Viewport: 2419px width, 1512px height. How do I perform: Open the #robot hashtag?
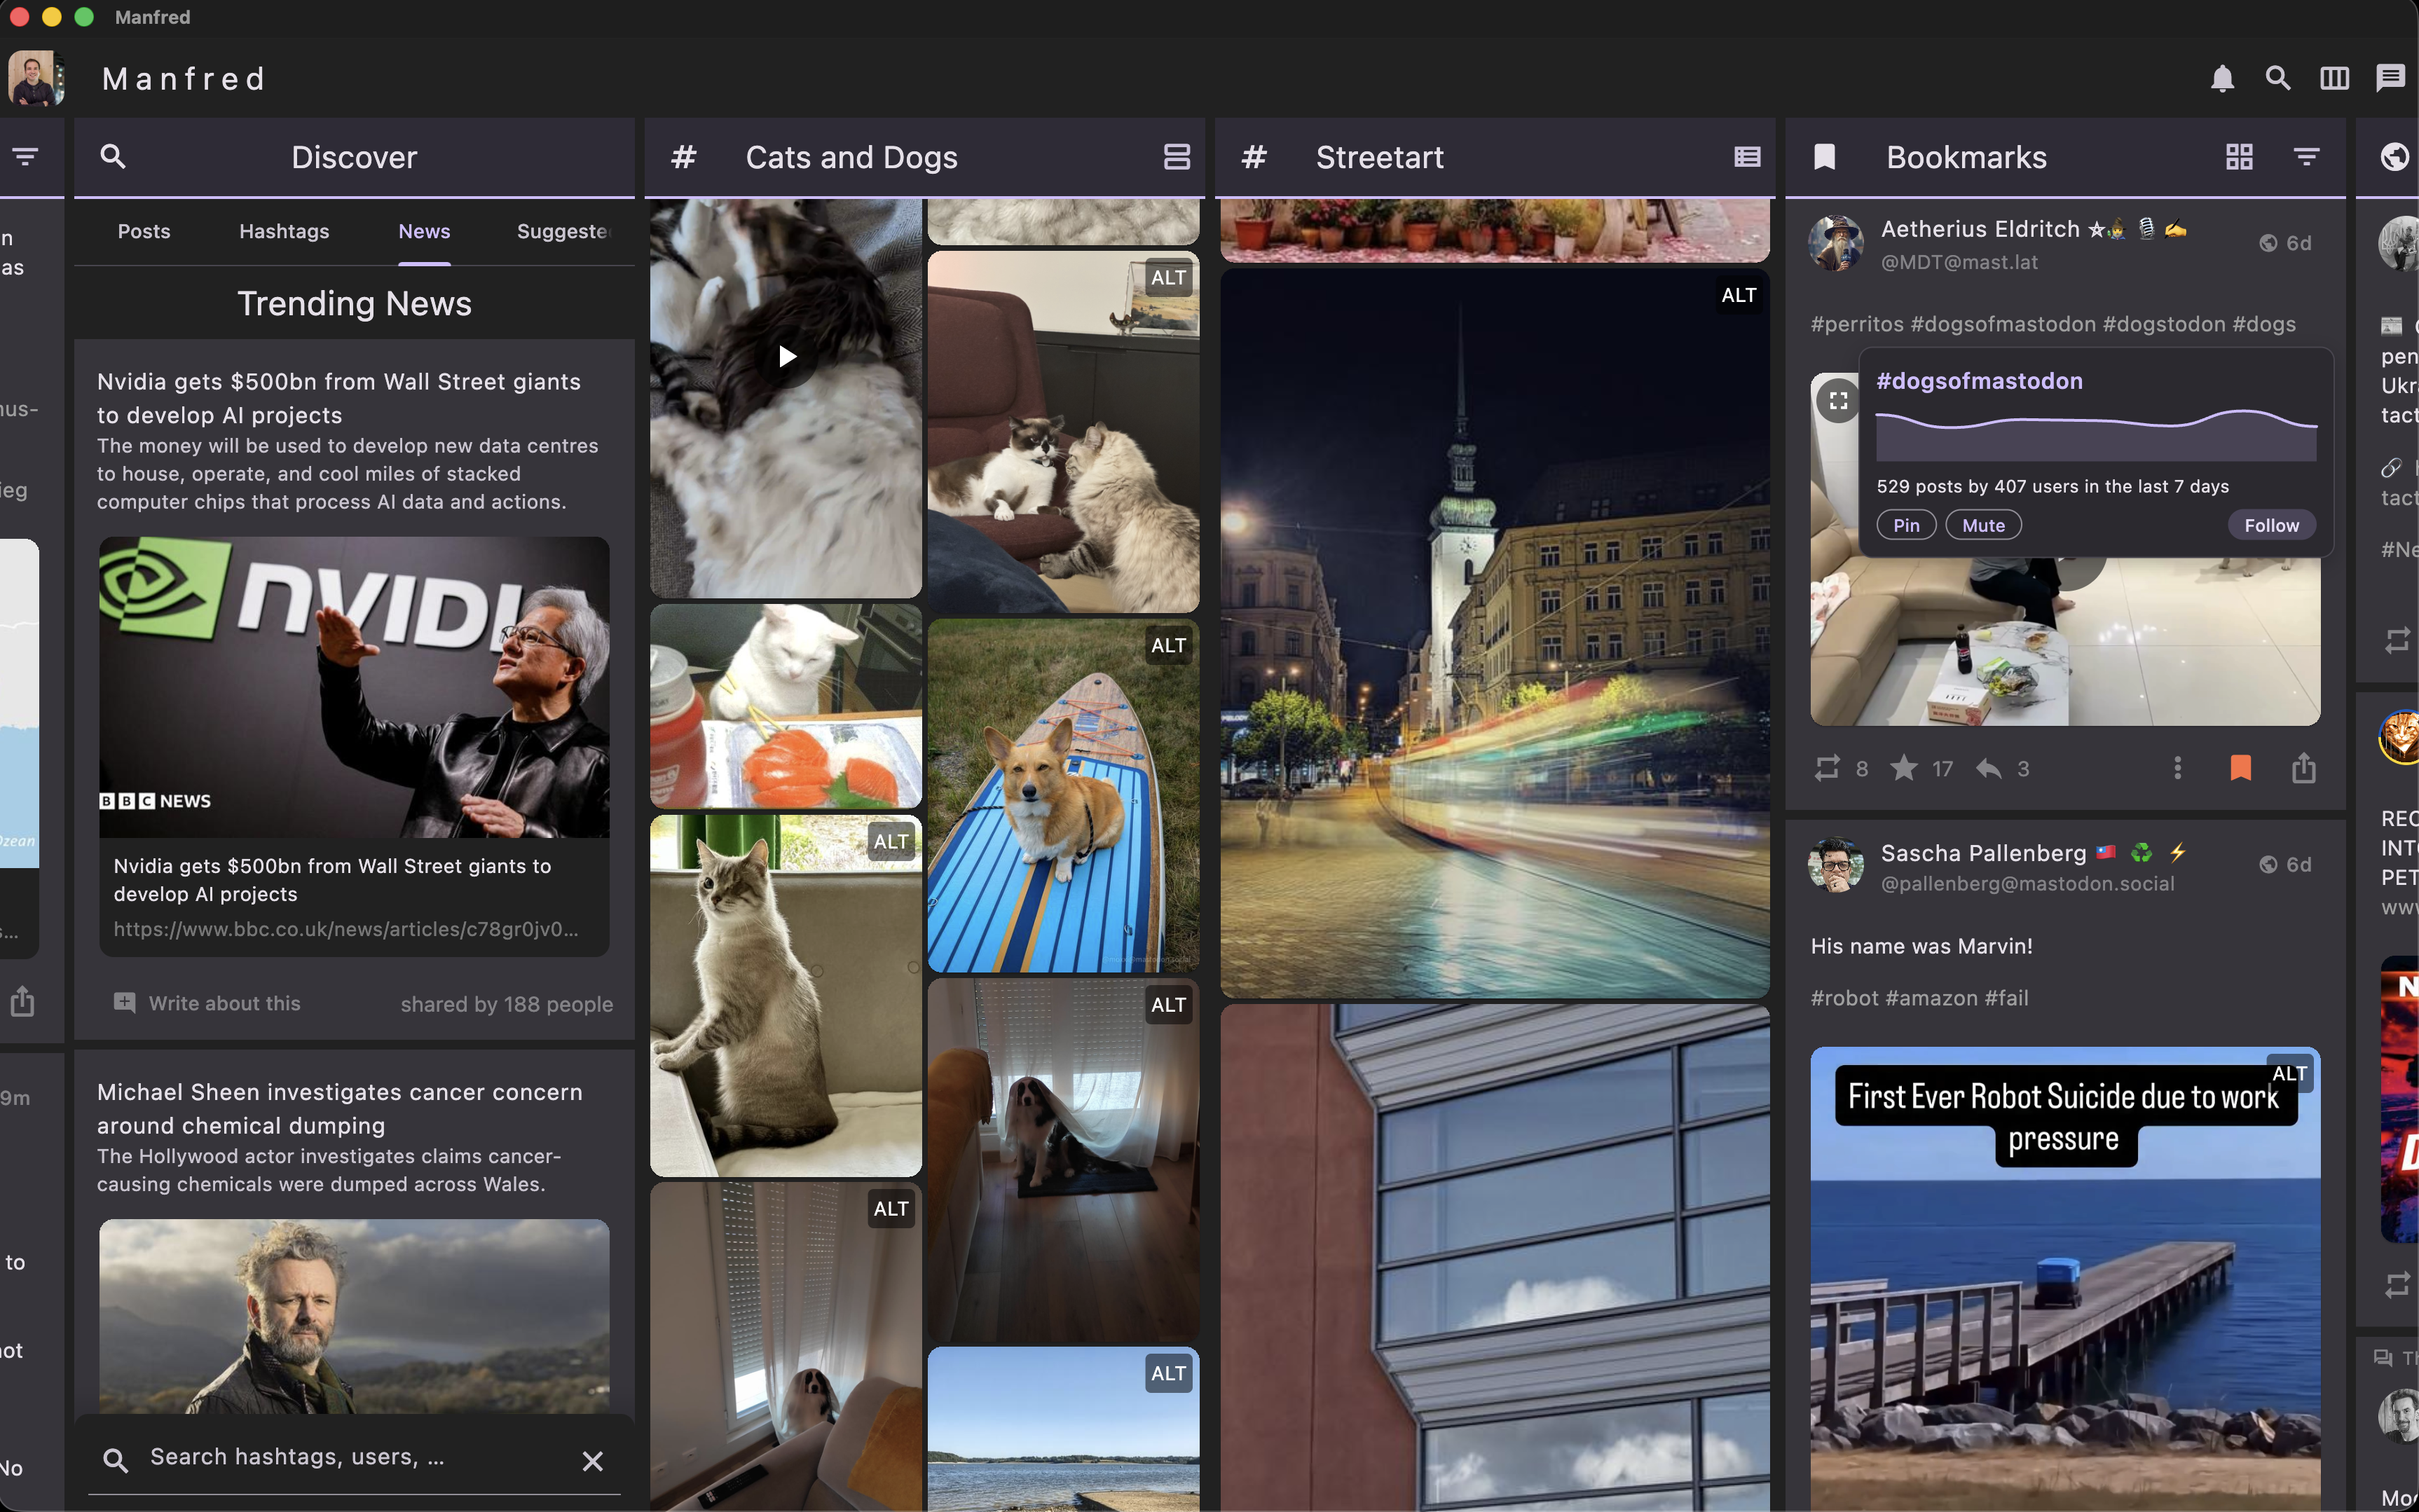[x=1844, y=998]
